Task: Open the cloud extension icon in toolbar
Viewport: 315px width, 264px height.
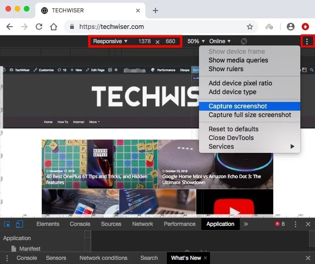Action: coord(269,27)
